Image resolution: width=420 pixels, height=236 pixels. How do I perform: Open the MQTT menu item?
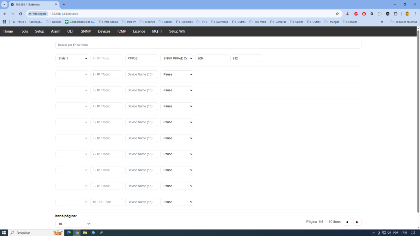tap(157, 31)
